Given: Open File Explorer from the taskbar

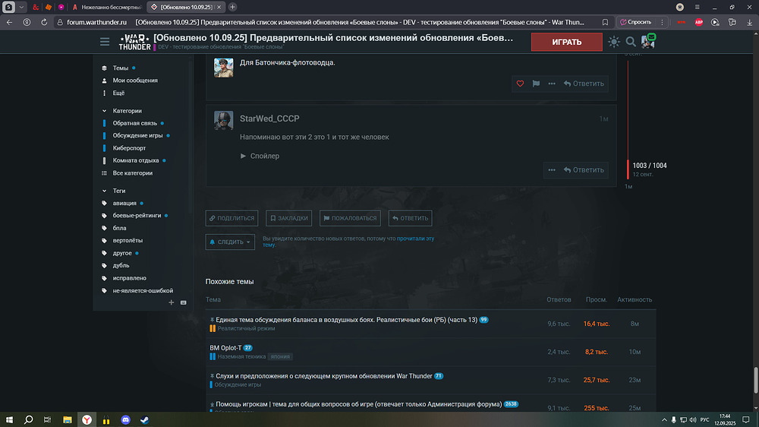Looking at the screenshot, I should pos(68,419).
